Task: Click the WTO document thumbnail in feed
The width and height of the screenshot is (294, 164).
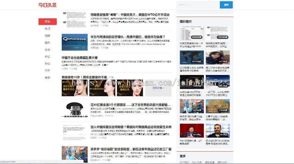Action: tap(74, 132)
